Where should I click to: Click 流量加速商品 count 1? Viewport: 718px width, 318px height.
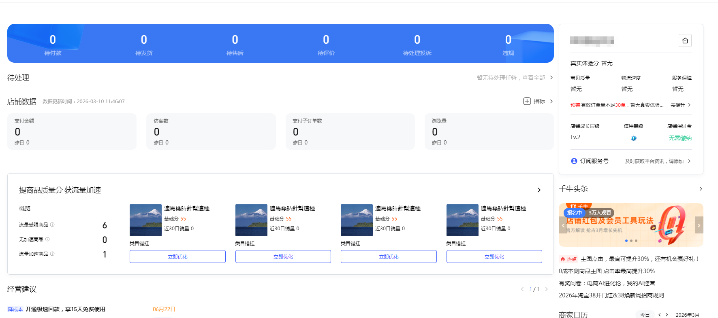coord(105,254)
